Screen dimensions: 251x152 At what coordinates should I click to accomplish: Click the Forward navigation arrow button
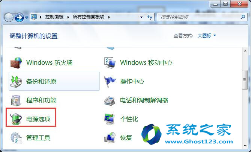pos(20,17)
